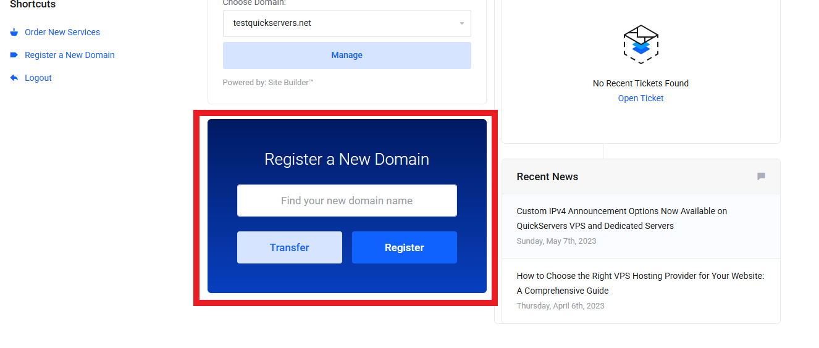Select the Logout link in Shortcuts

38,78
